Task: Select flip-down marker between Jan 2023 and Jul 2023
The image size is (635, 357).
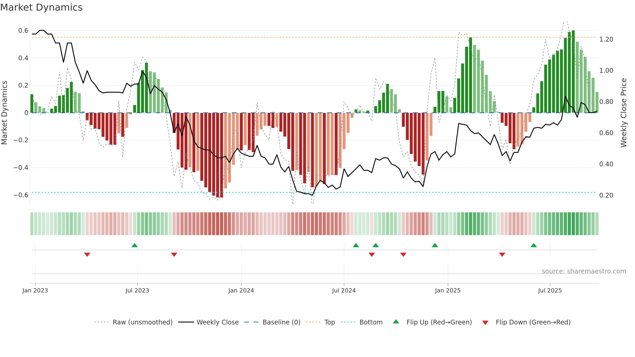Action: [87, 255]
